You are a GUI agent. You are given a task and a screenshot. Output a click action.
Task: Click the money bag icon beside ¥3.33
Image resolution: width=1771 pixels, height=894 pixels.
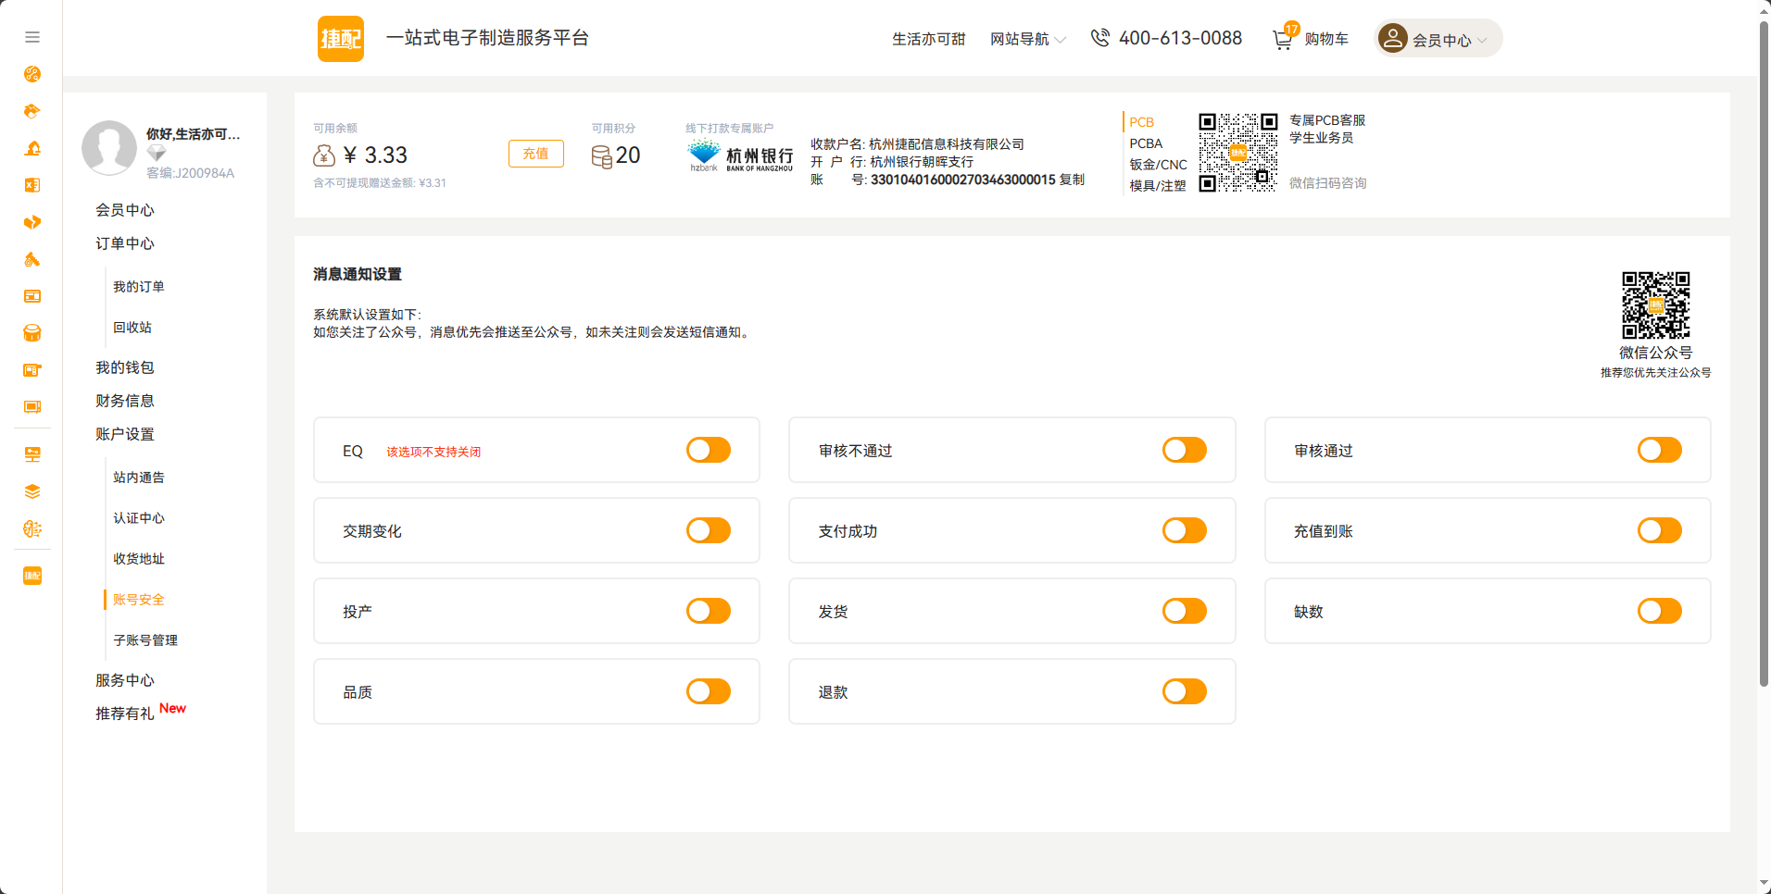pyautogui.click(x=324, y=155)
